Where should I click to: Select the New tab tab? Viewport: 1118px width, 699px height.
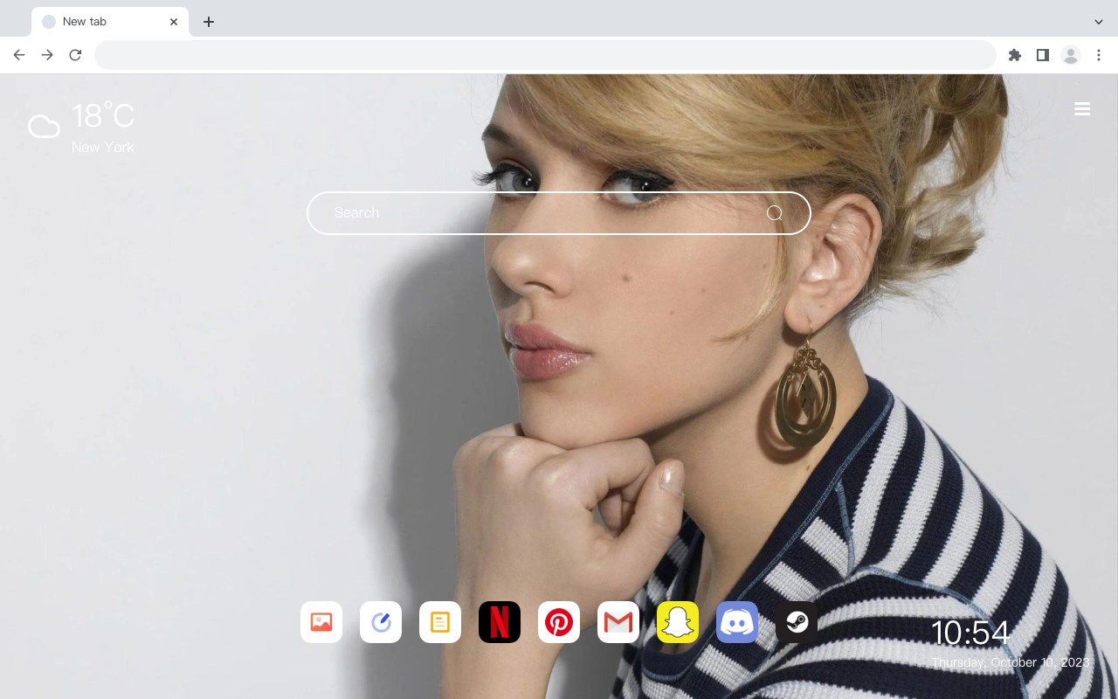coord(110,22)
